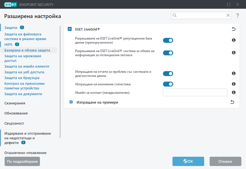The image size is (246, 169).
Task: Reset Изпращане на примери section settings
Action: [232, 102]
